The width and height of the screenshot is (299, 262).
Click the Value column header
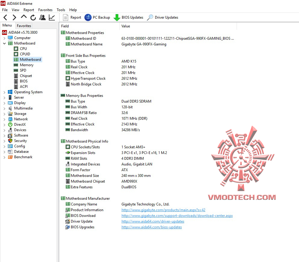coord(178,26)
